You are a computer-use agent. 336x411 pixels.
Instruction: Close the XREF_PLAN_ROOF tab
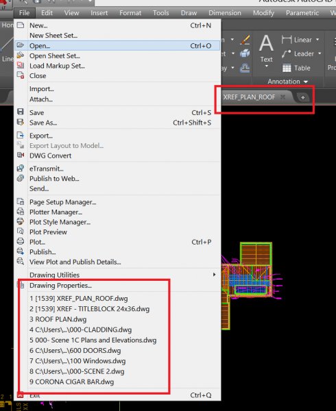click(x=283, y=97)
